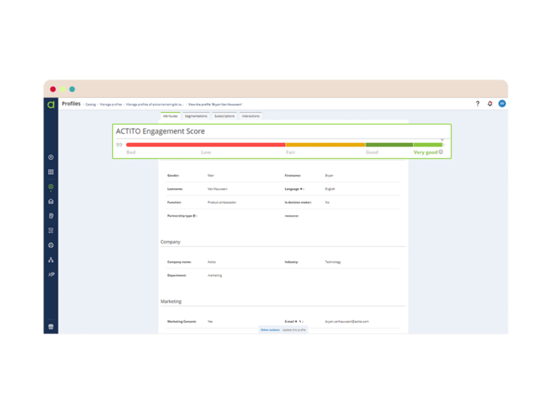Switch to the Subscriptions tab
The height and width of the screenshot is (414, 552).
click(225, 115)
